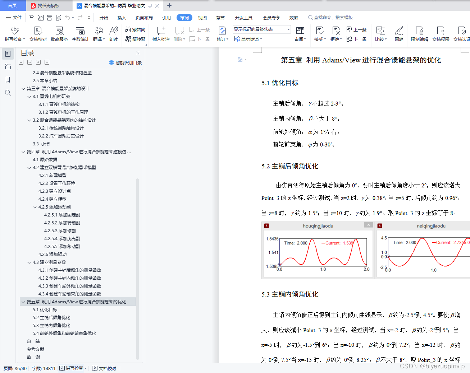Jump to 5.2 主销后倾角优化 in outline
The height and width of the screenshot is (373, 470).
(x=51, y=318)
